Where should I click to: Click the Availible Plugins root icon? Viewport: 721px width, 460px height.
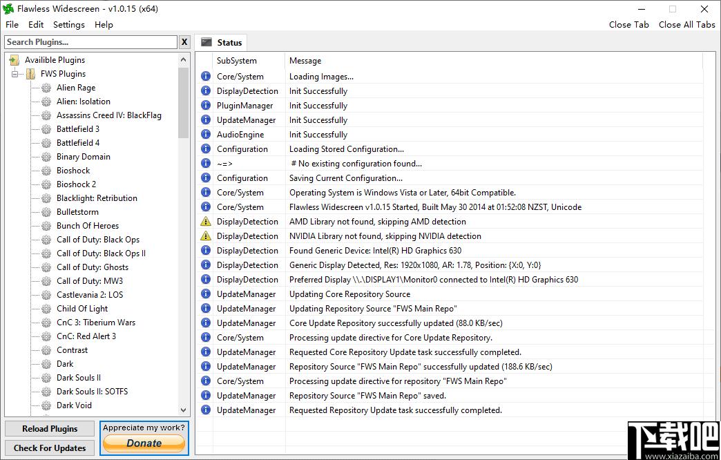tap(15, 60)
